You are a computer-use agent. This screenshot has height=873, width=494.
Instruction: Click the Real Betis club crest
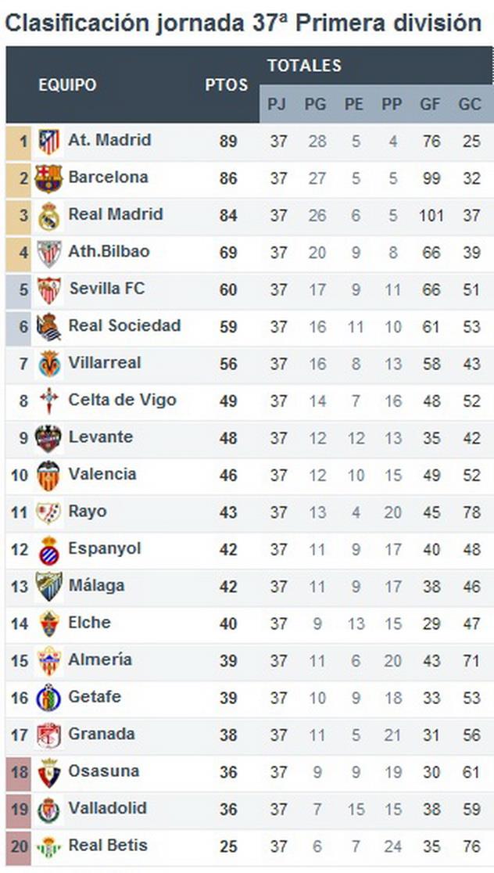[x=48, y=846]
